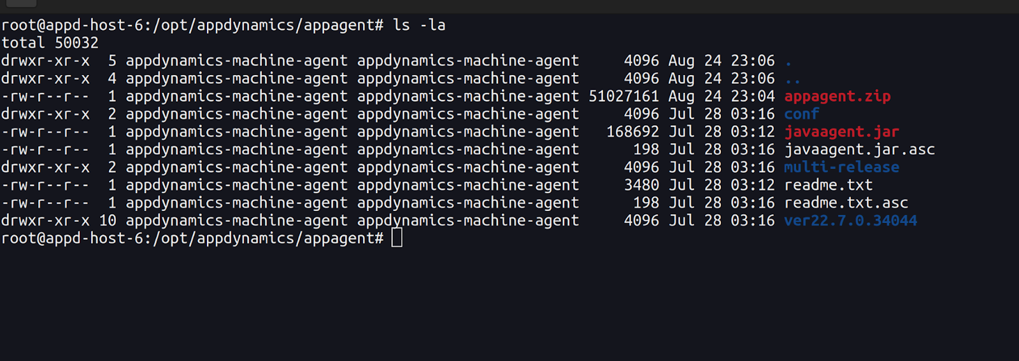
Task: Click the appagent.zip file name
Action: tap(837, 97)
